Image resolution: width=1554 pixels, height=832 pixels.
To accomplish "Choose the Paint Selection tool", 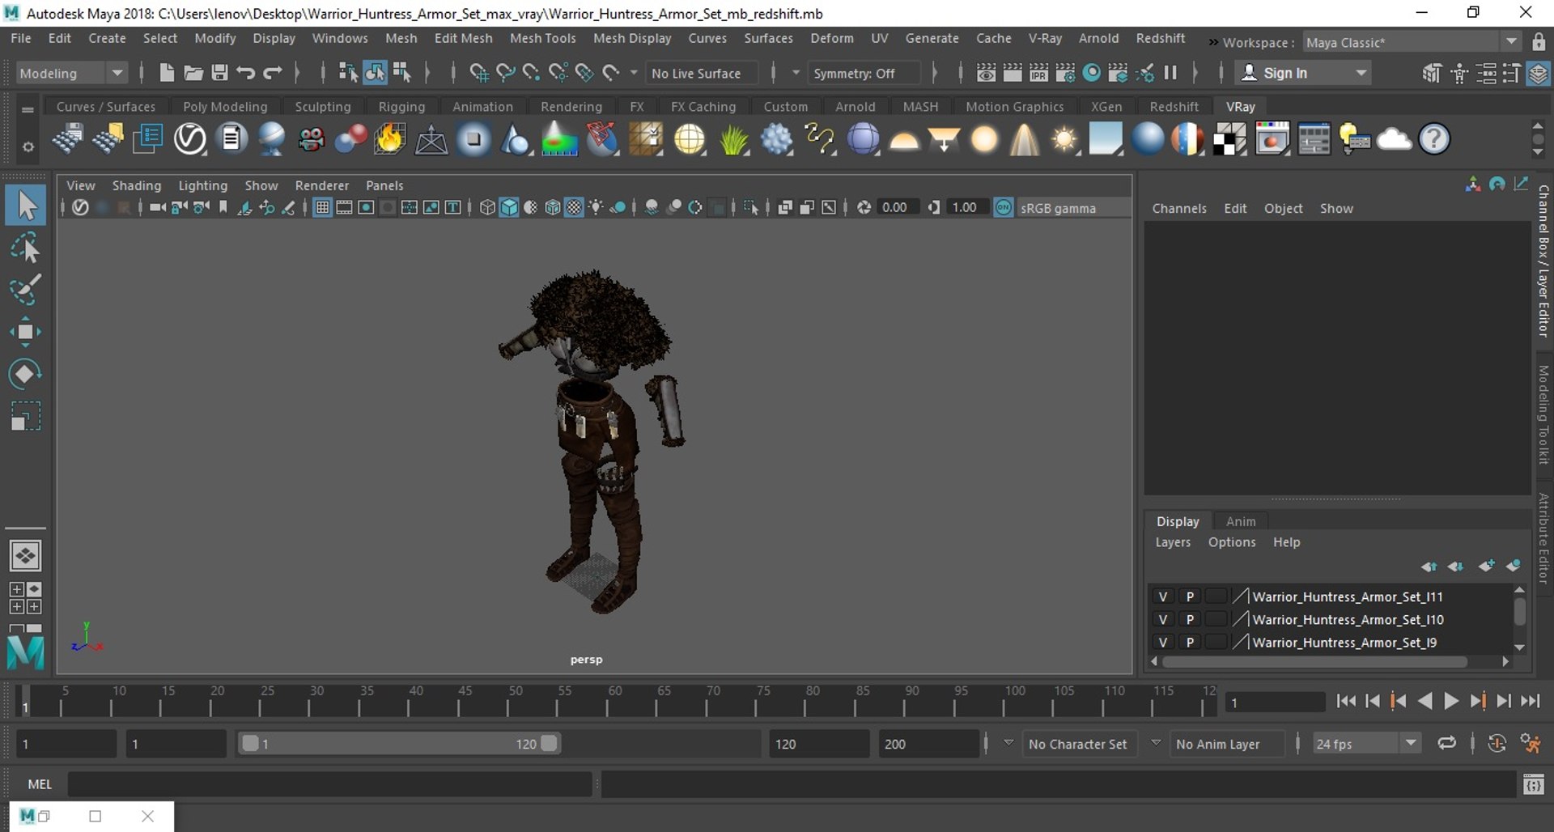I will coord(25,290).
